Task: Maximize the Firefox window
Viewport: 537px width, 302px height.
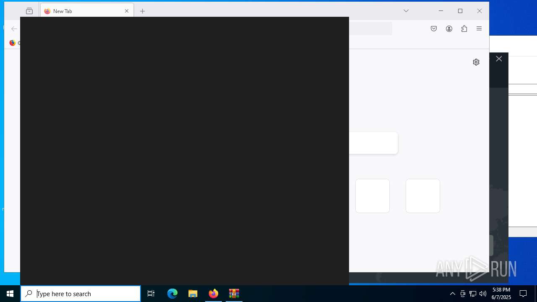Action: pos(460,11)
